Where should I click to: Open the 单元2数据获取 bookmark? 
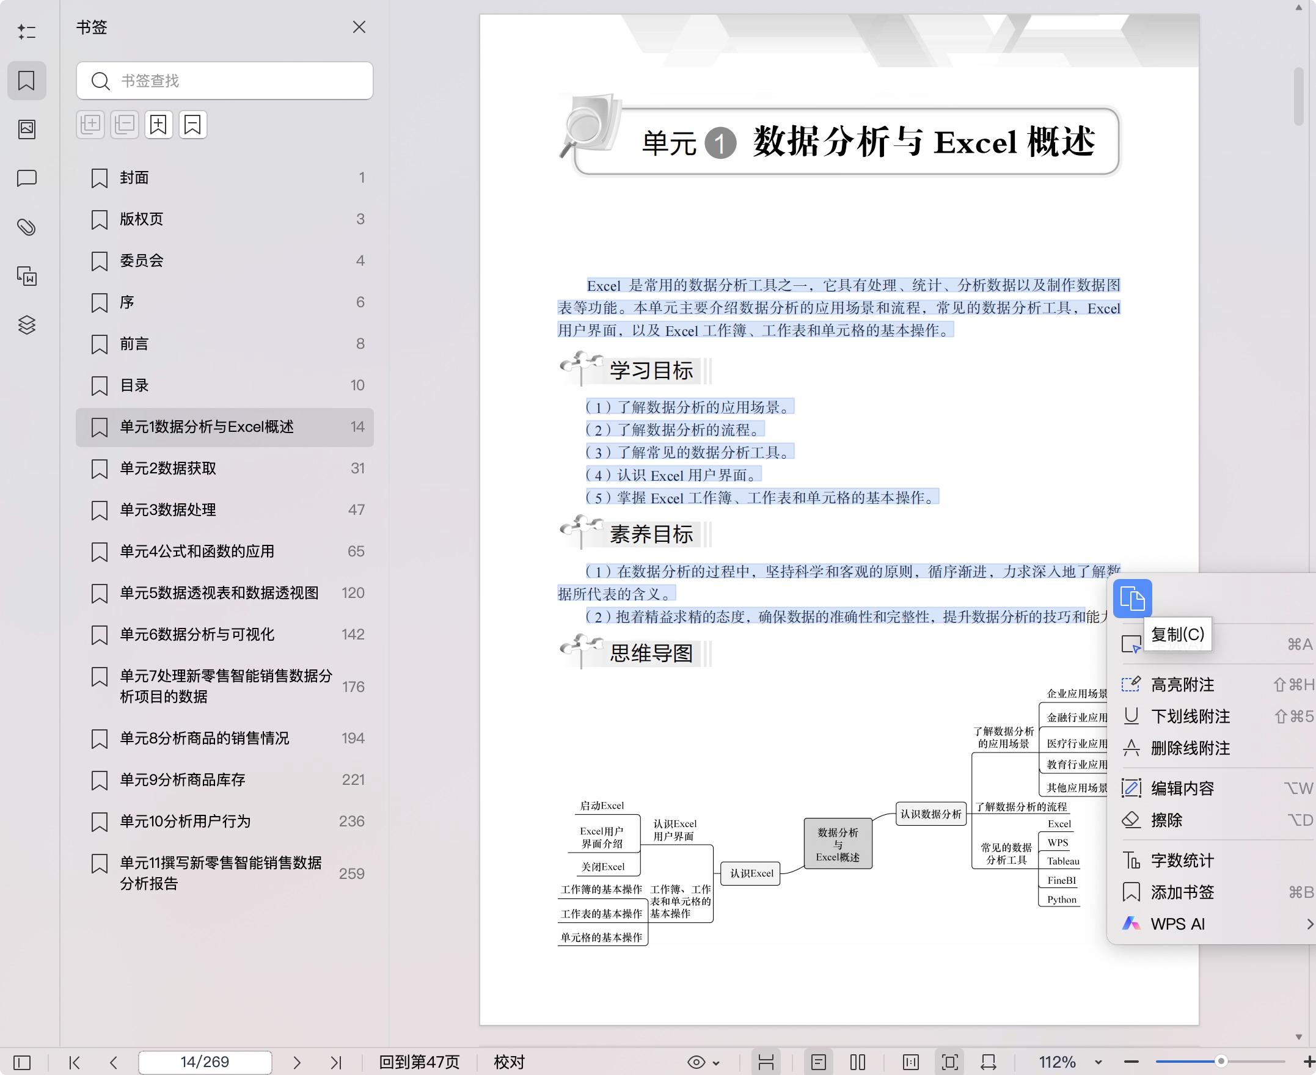pyautogui.click(x=225, y=468)
